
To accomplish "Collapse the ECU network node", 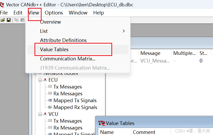I will (40, 80).
